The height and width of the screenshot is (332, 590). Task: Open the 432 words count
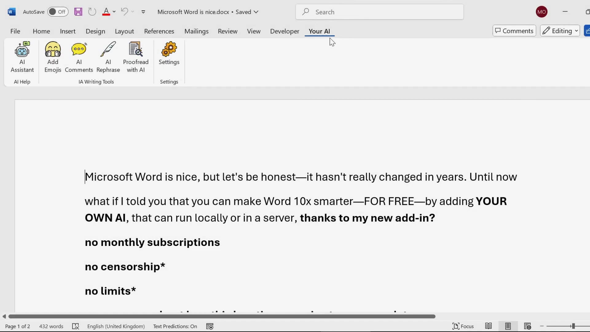pos(51,326)
